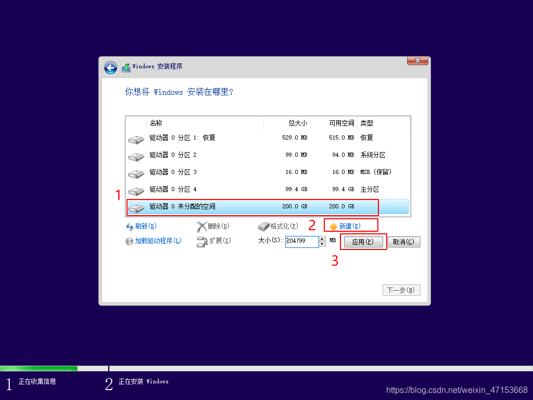Select the unallocated 200.0 GB space row

pyautogui.click(x=234, y=206)
